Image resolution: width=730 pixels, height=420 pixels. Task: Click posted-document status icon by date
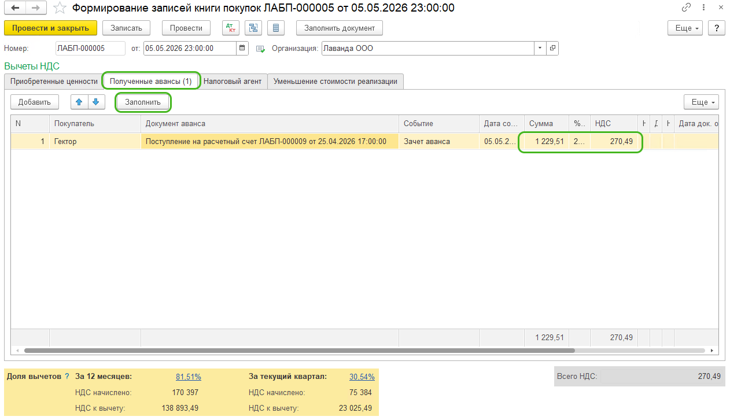point(260,49)
